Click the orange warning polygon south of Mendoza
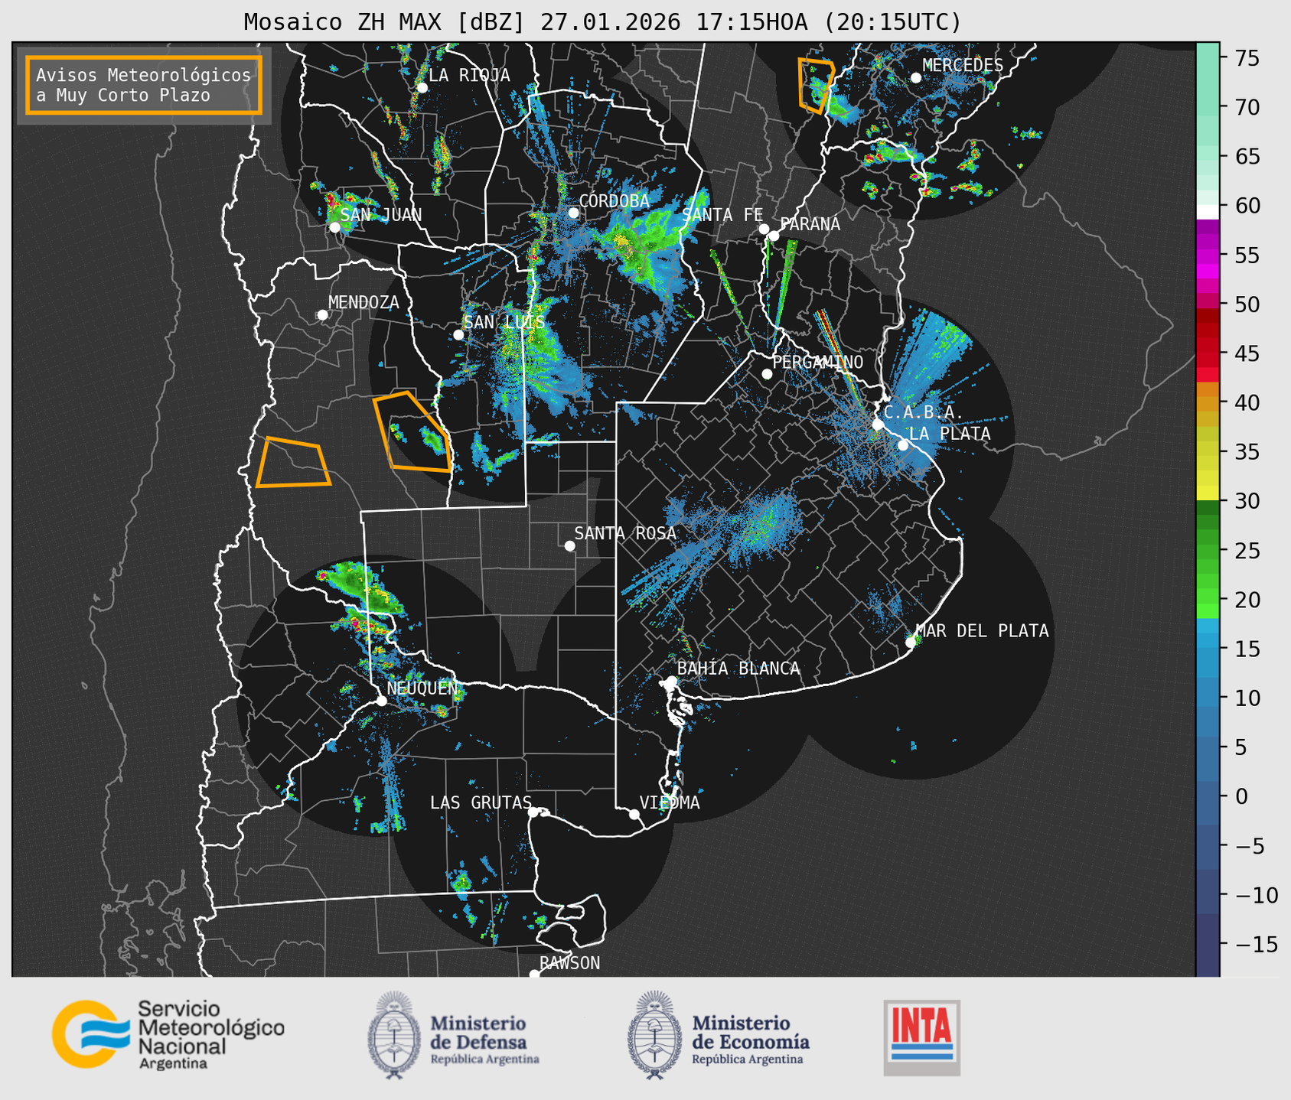This screenshot has width=1291, height=1100. [x=293, y=463]
